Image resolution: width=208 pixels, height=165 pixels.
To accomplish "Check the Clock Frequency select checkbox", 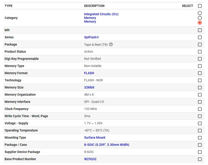I will coord(200,109).
